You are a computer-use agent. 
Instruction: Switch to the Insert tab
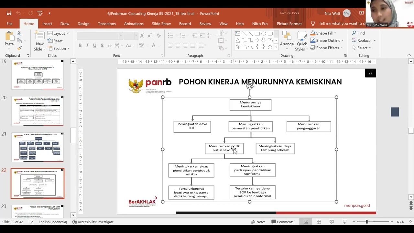tap(47, 24)
